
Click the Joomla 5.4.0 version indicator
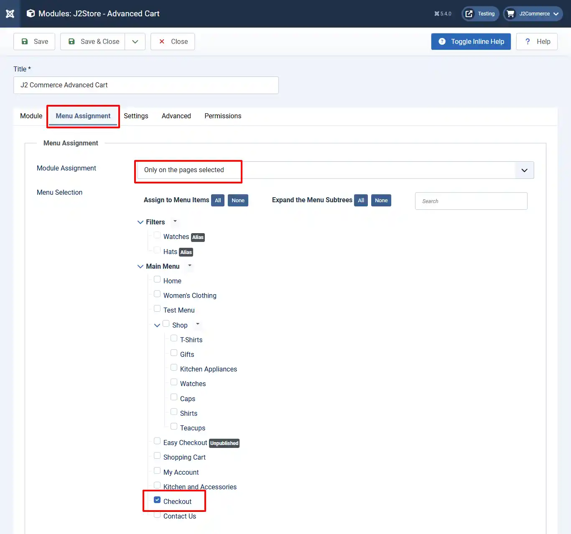pyautogui.click(x=443, y=14)
